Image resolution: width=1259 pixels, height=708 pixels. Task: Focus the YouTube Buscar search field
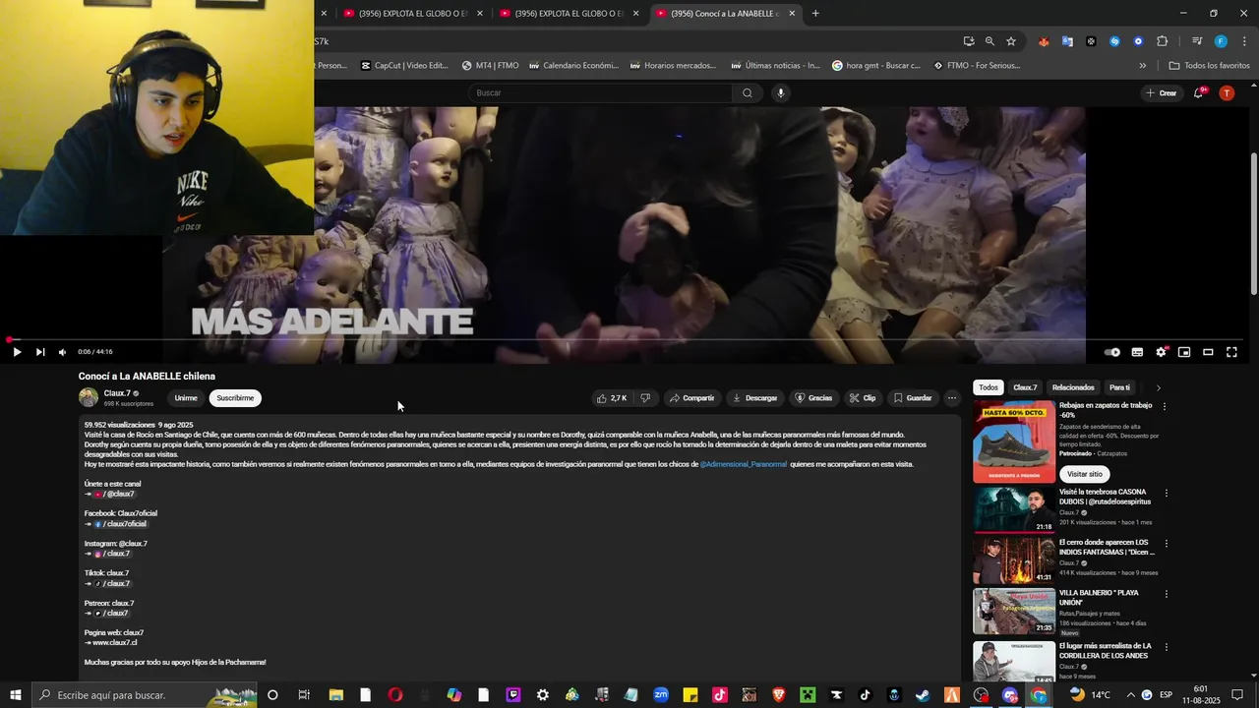[600, 92]
